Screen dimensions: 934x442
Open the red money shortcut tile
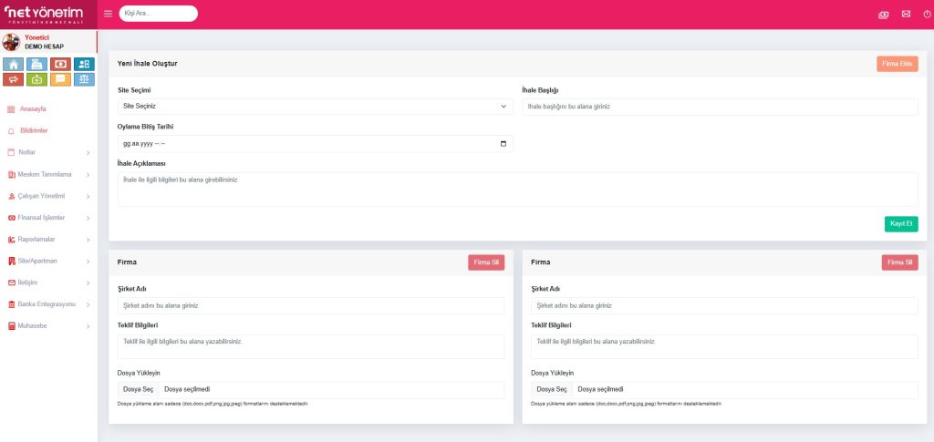click(60, 64)
